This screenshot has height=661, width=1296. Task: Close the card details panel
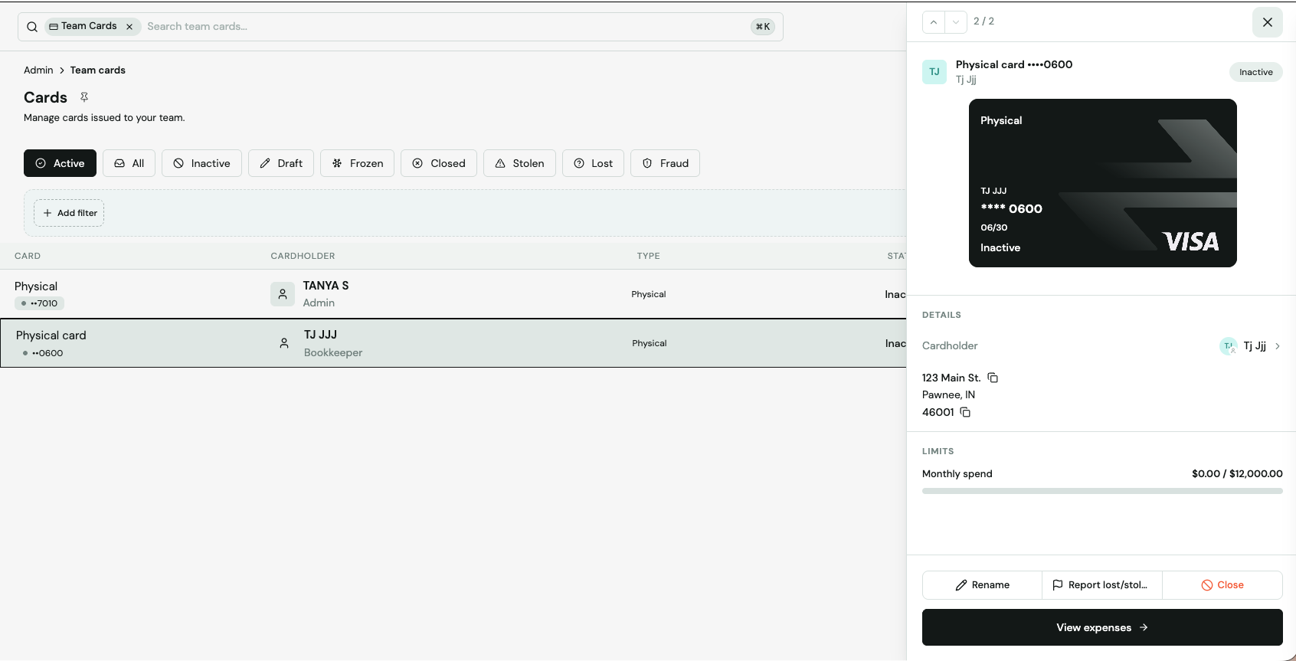(1268, 22)
